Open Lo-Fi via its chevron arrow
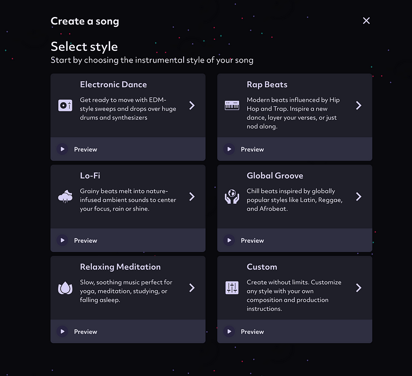This screenshot has width=412, height=376. point(192,197)
